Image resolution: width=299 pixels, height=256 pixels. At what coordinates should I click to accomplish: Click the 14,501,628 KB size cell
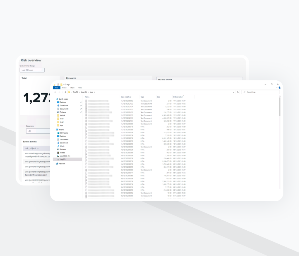point(166,115)
